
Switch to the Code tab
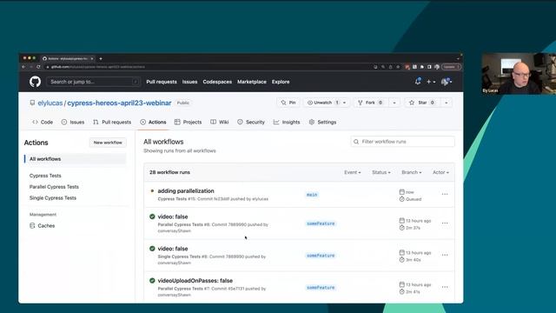click(x=43, y=122)
